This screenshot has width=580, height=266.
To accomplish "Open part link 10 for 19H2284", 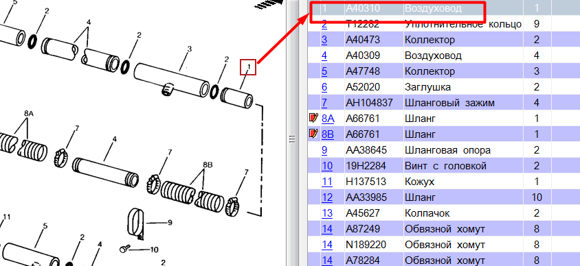I will [x=327, y=166].
